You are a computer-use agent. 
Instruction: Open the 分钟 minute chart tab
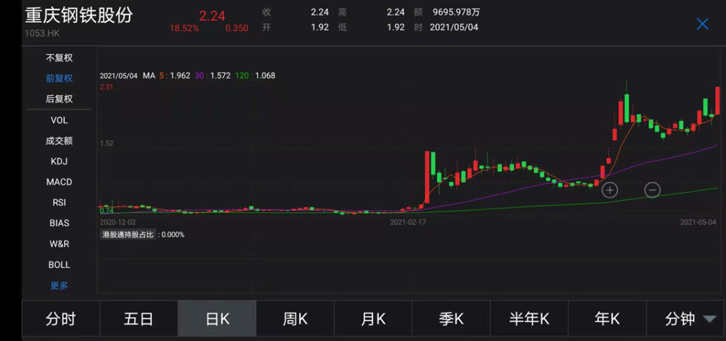tap(680, 319)
